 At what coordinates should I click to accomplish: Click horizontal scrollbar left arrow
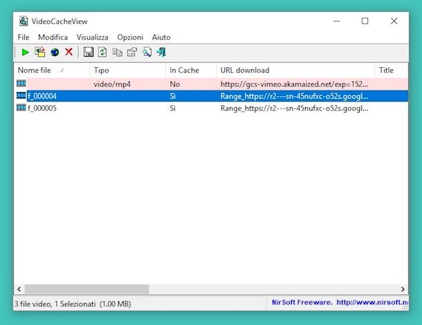[19, 289]
